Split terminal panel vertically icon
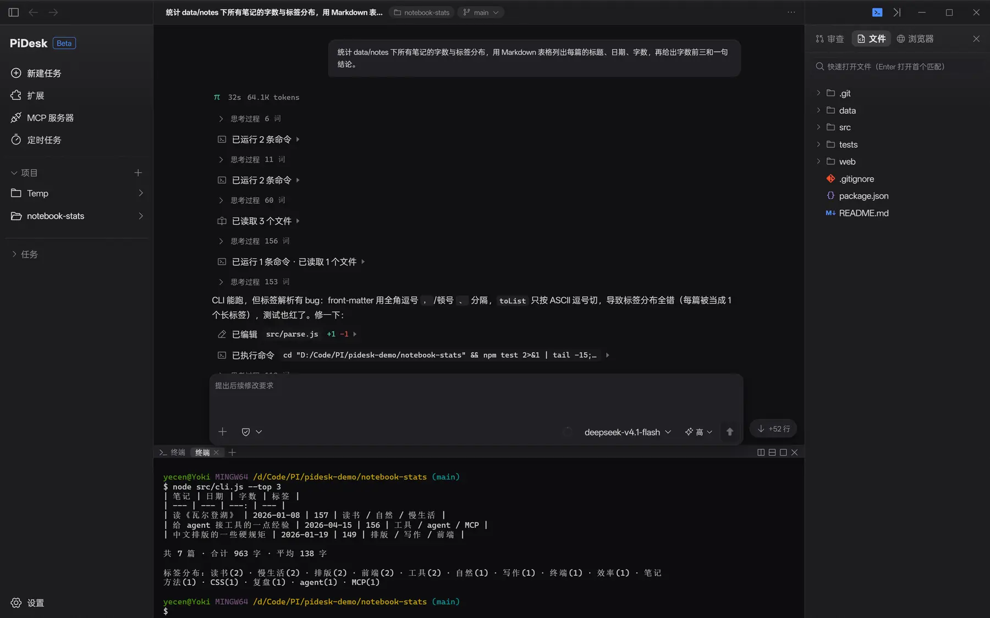Screen dimensions: 990x618 (761, 453)
